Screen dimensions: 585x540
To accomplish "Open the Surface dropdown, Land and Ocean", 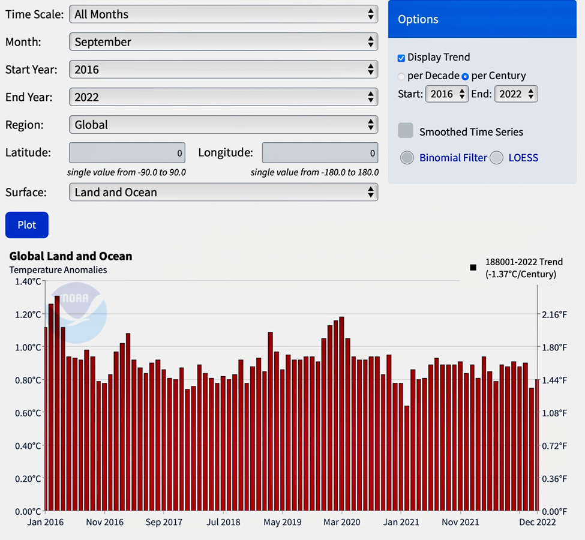I will 223,193.
